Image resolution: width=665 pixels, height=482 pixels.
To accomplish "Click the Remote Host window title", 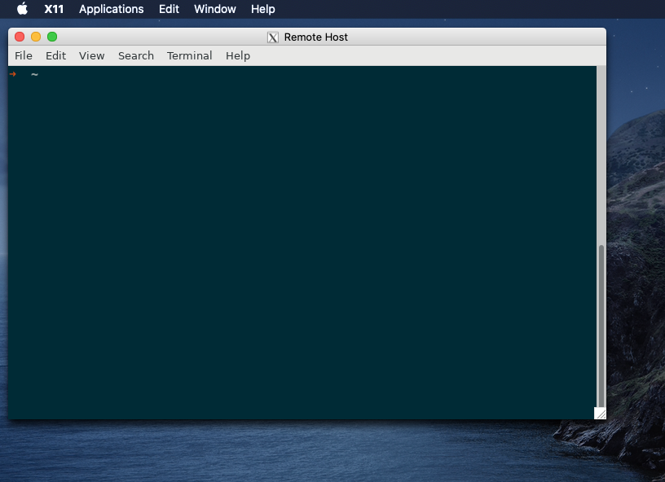I will pyautogui.click(x=316, y=37).
